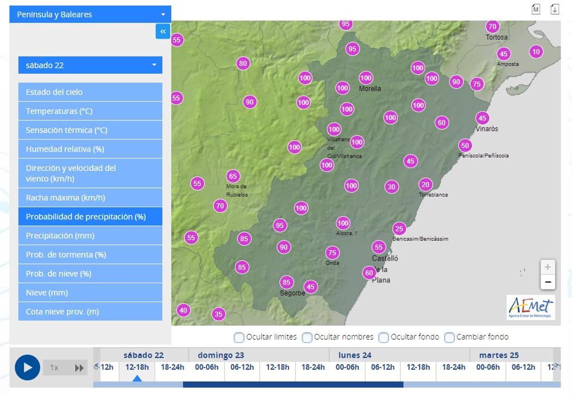Play the forecast animation
572x396 pixels.
27,367
